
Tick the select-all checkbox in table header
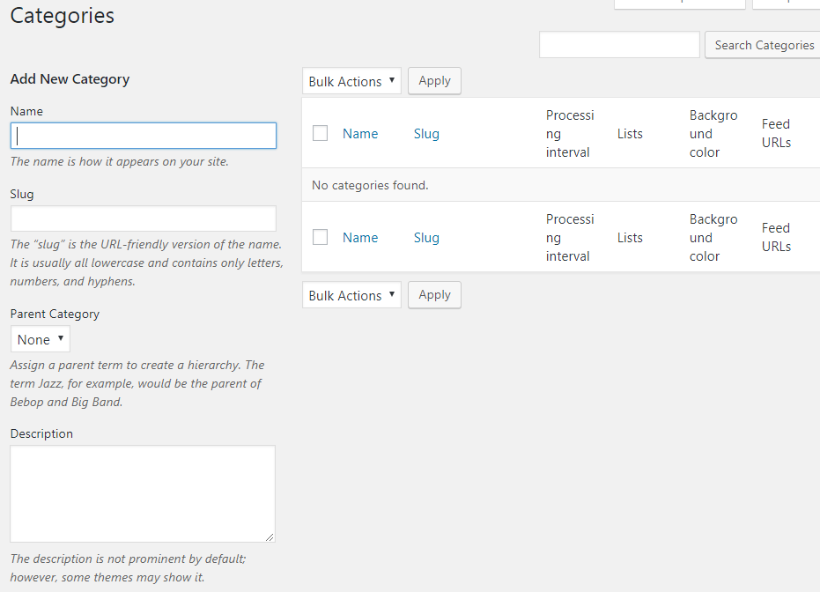321,133
